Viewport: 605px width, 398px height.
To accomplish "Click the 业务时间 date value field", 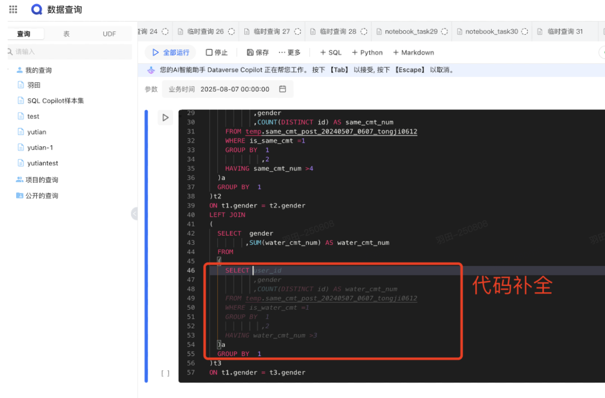I will [235, 89].
